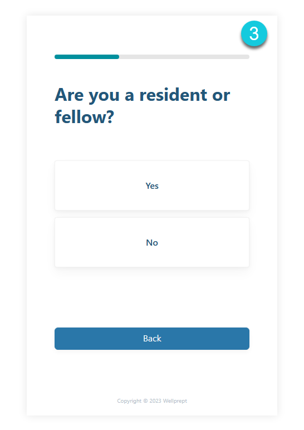The image size is (304, 430).
Task: Choose No as your answer
Action: 152,242
